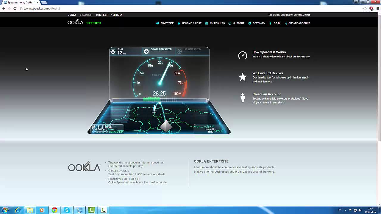Click the greyed upload speed arrow icon
The width and height of the screenshot is (381, 214).
(x=179, y=51)
